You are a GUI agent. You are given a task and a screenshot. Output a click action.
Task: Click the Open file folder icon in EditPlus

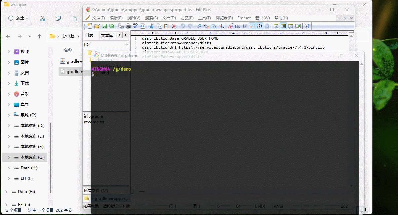(x=97, y=26)
